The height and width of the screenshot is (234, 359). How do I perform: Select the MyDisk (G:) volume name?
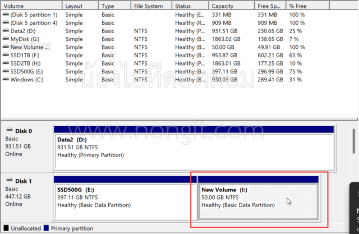point(25,39)
